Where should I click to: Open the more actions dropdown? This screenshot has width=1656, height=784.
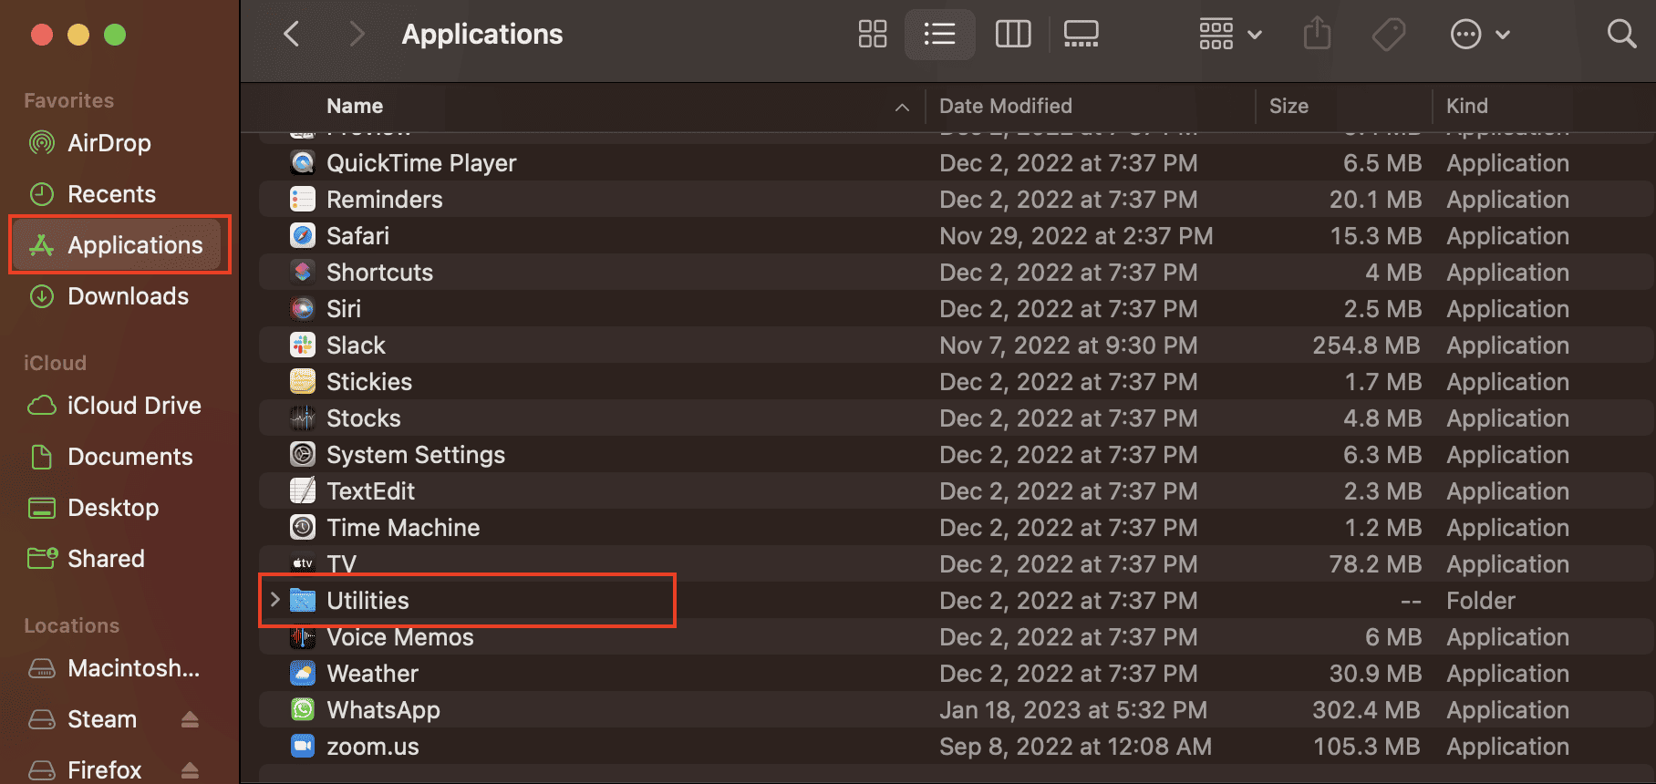coord(1479,35)
